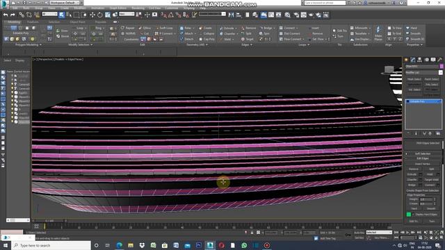Expand the Polygon Modeling panel
Screen dimensions: 445x250
[x=28, y=44]
